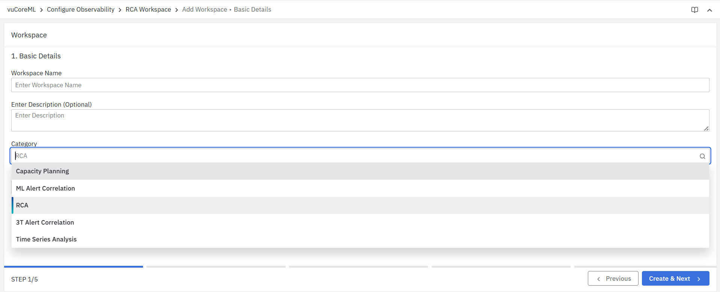The width and height of the screenshot is (720, 292).
Task: Click the description resize handle
Action: pos(706,128)
